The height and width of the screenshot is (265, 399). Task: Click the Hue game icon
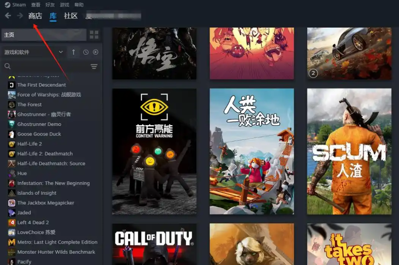click(11, 173)
